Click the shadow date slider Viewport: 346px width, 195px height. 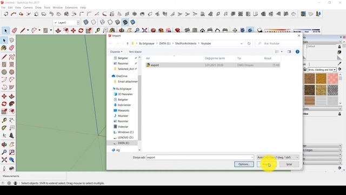(x=277, y=30)
